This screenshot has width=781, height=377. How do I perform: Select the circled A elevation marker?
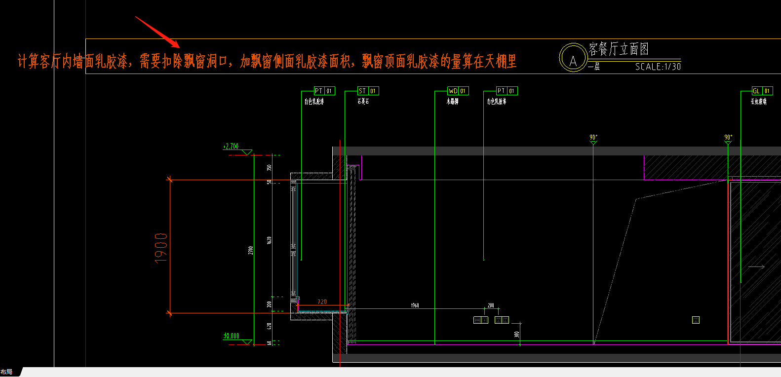pyautogui.click(x=573, y=58)
